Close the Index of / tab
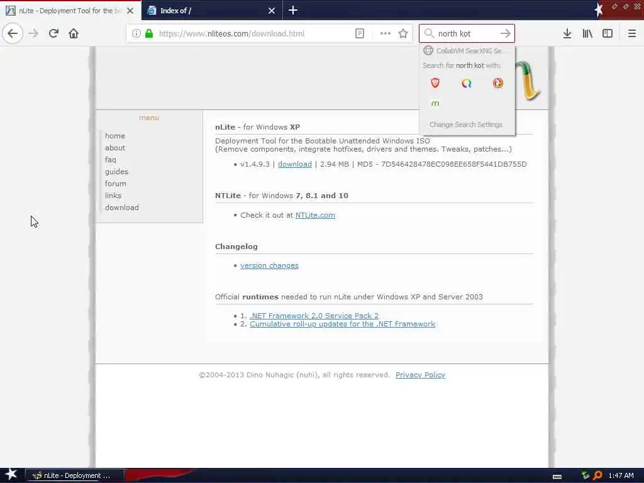644x483 pixels. coord(272,11)
